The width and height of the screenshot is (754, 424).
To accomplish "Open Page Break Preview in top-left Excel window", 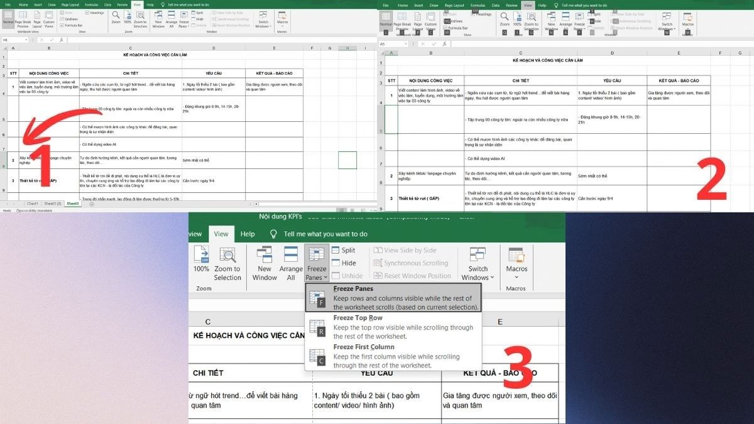I will tap(23, 19).
